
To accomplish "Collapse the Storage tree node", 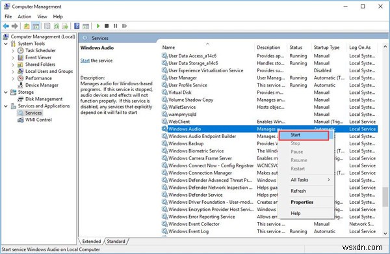I will [x=6, y=92].
